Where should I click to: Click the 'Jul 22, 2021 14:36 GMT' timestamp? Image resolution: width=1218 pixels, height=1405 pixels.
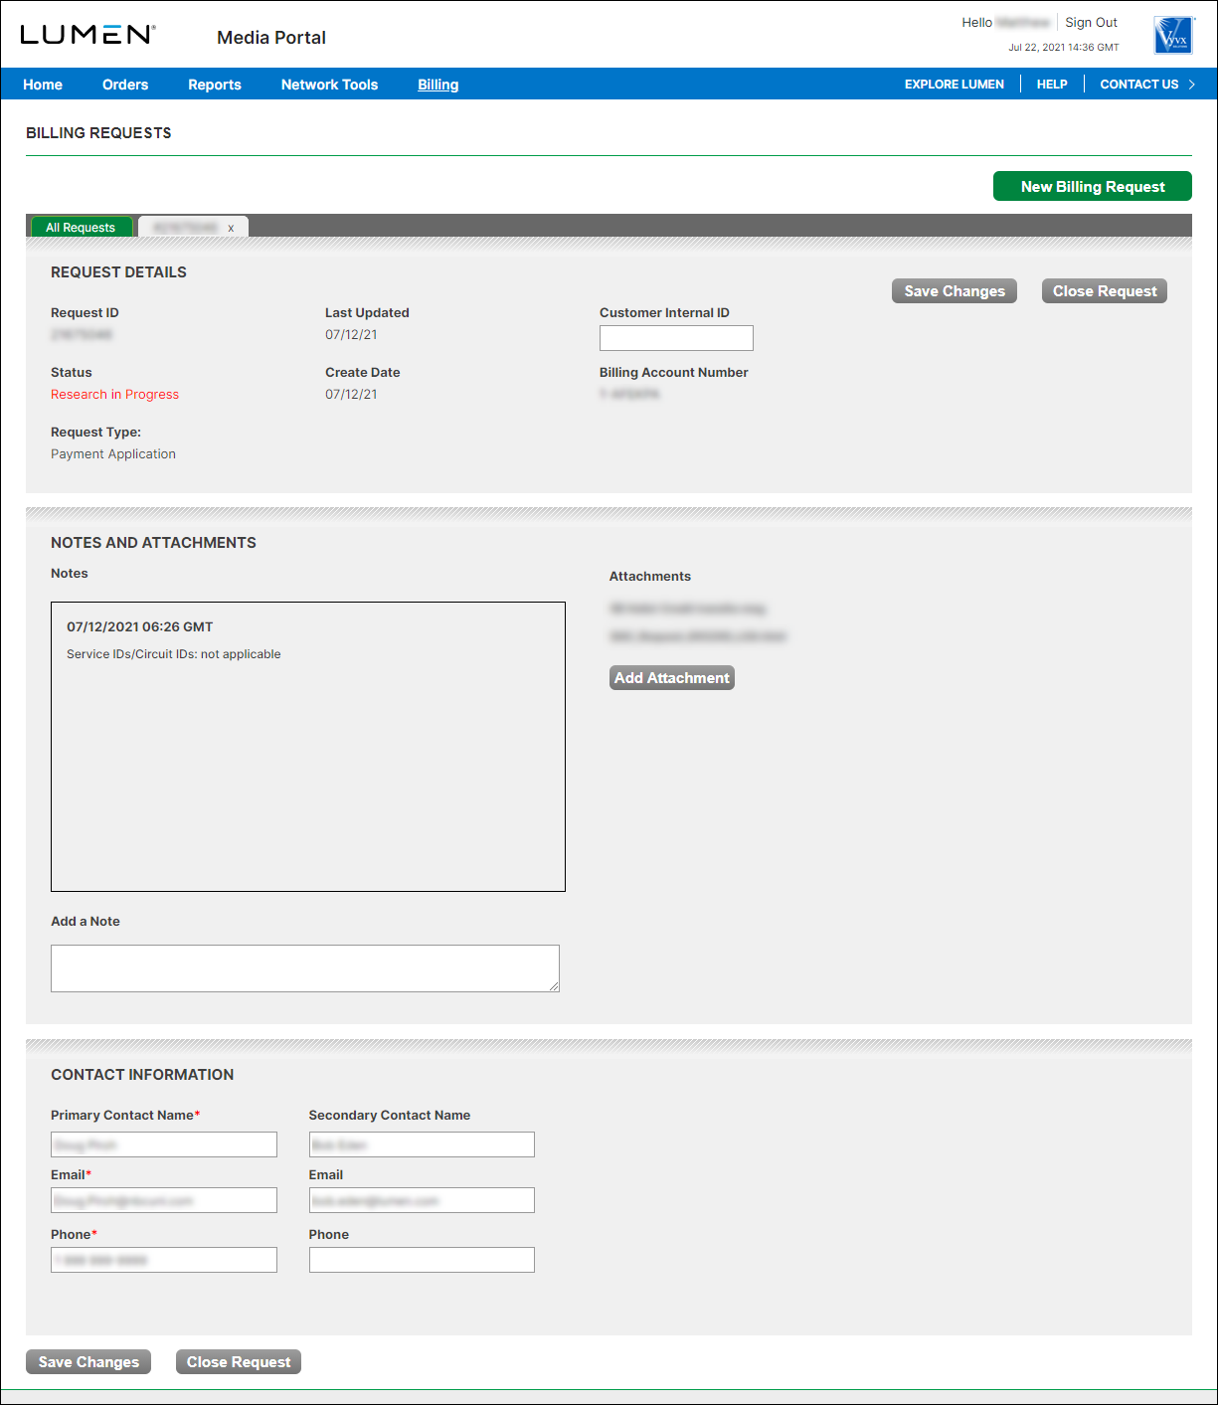1064,47
